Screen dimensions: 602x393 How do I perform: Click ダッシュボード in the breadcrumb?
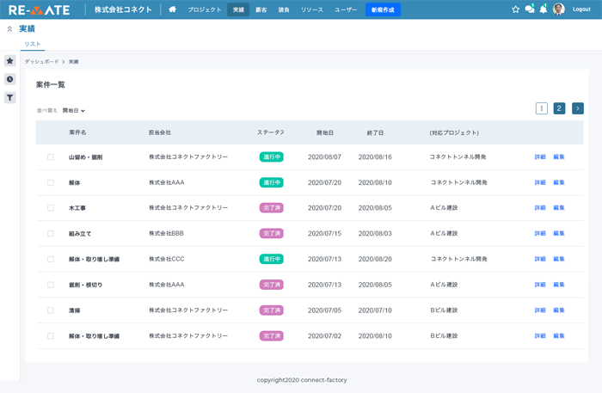click(41, 62)
